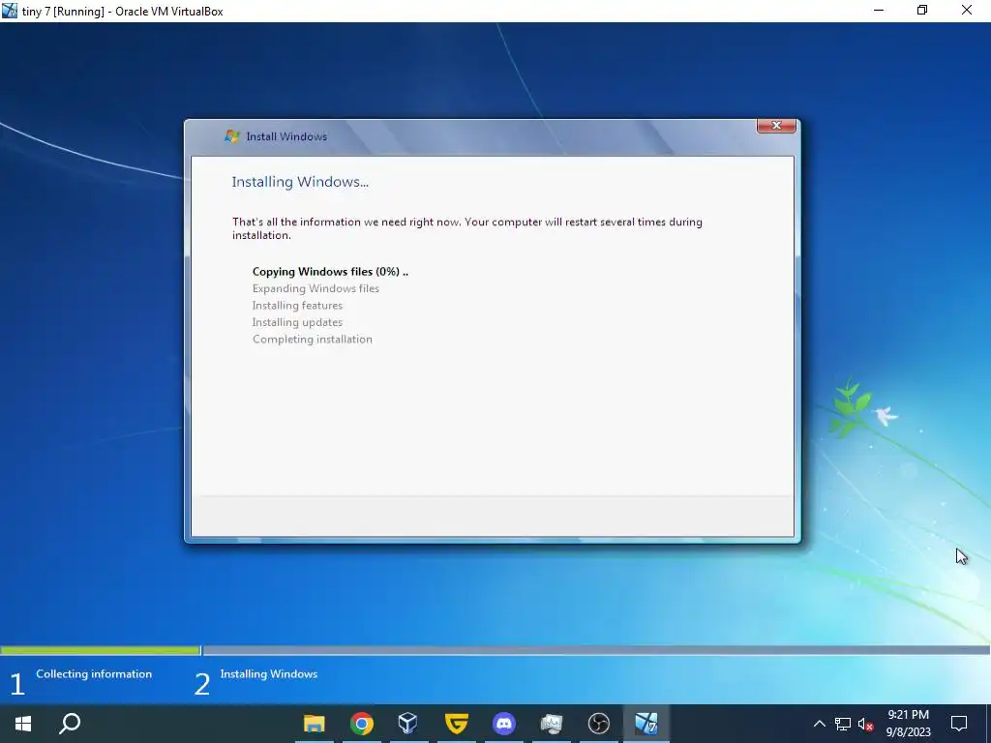The width and height of the screenshot is (991, 743).
Task: Click the 'Install Windows' title text
Action: tap(286, 136)
